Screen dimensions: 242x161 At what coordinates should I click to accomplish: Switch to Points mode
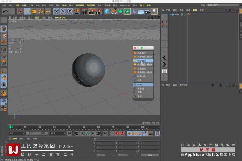point(4,49)
